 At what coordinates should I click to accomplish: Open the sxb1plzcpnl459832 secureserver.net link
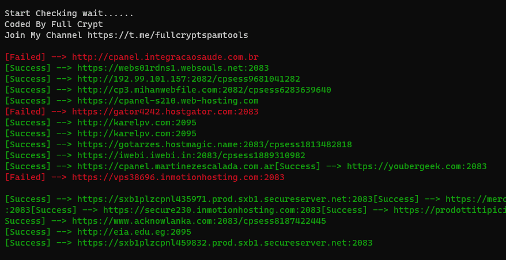point(225,243)
